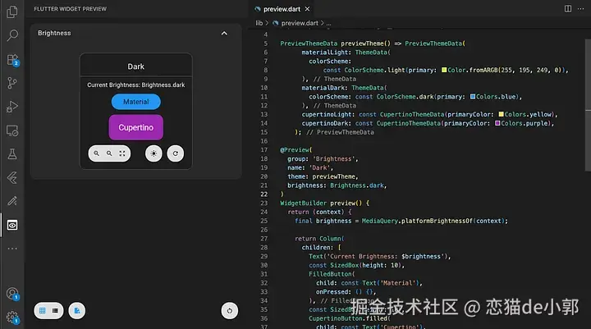591x329 pixels.
Task: Click 'FilledButton(' on line 31
Action: tap(332, 274)
